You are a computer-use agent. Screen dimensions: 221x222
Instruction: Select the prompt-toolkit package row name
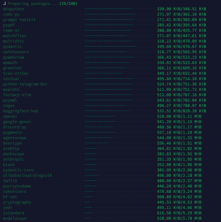(19, 20)
